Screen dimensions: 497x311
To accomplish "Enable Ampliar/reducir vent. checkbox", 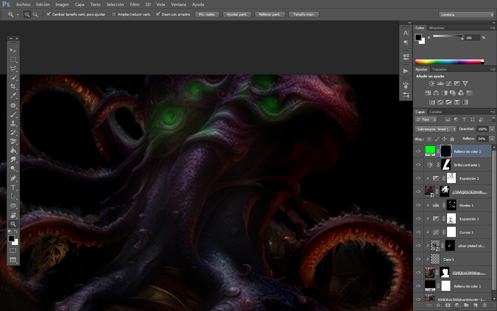I will (x=114, y=14).
